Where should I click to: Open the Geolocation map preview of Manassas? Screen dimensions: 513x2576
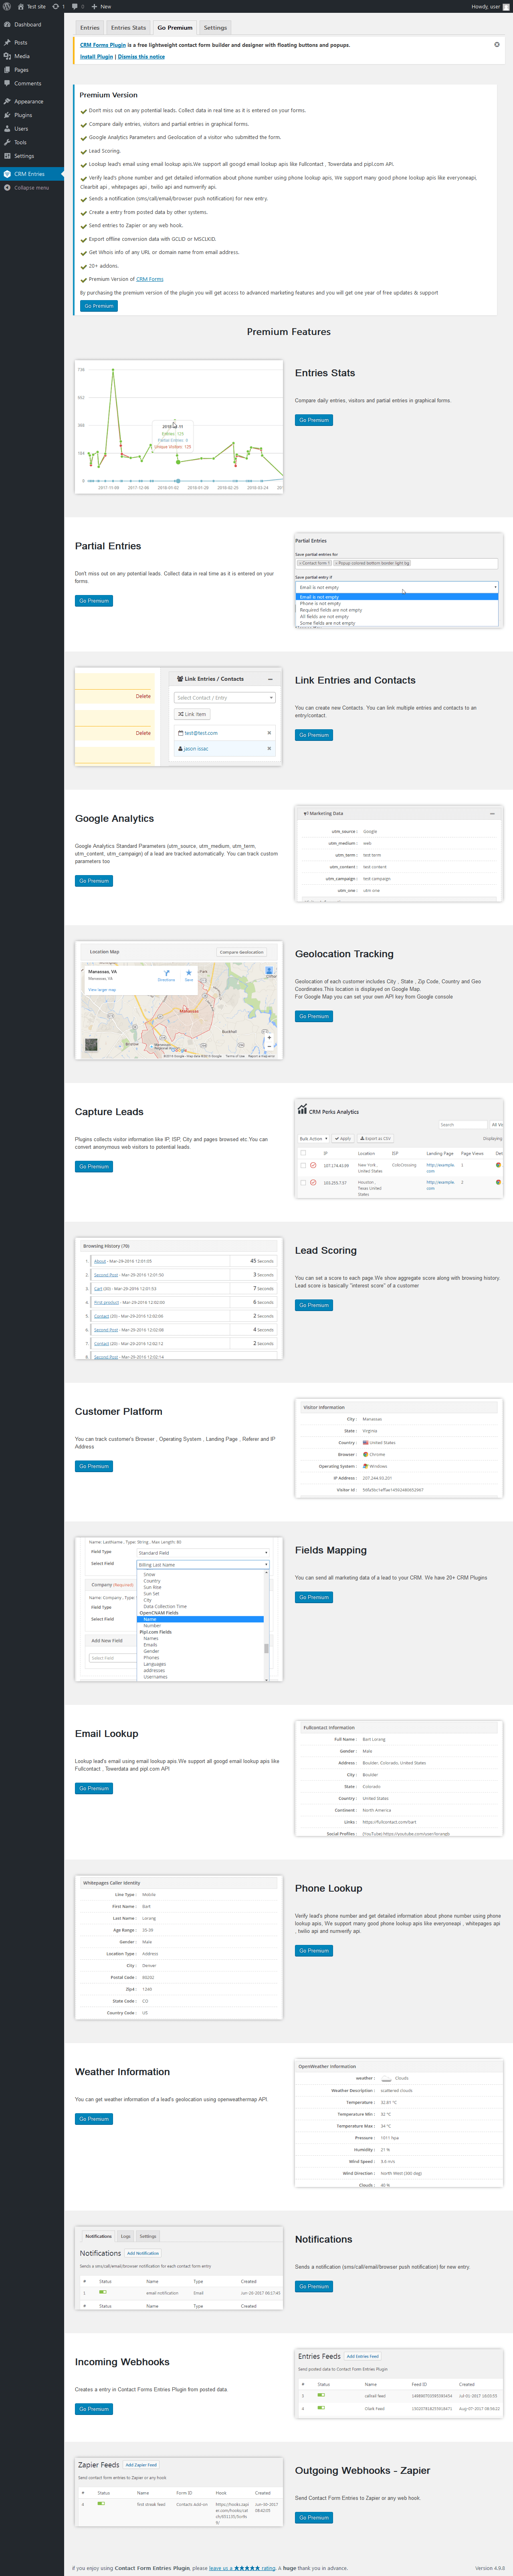179,1001
